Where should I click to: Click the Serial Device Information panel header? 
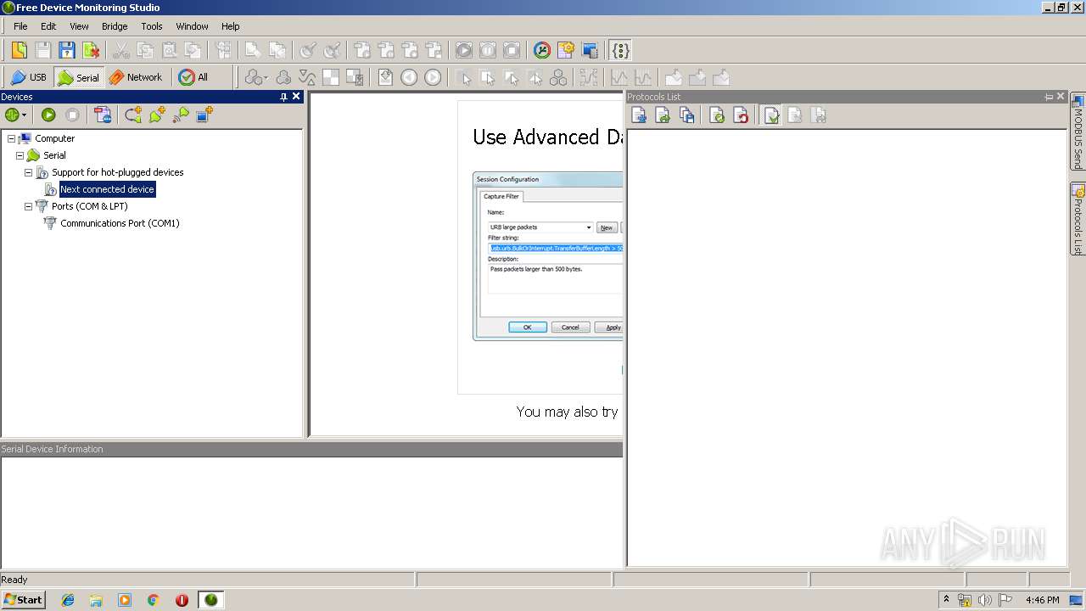(x=311, y=449)
